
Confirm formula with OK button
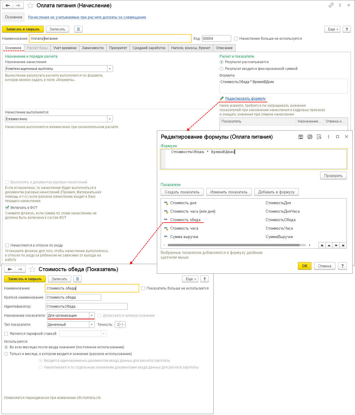point(305,266)
